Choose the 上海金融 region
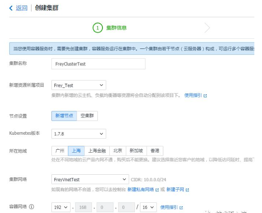Viewport: 262px width, 213px height. click(x=97, y=151)
